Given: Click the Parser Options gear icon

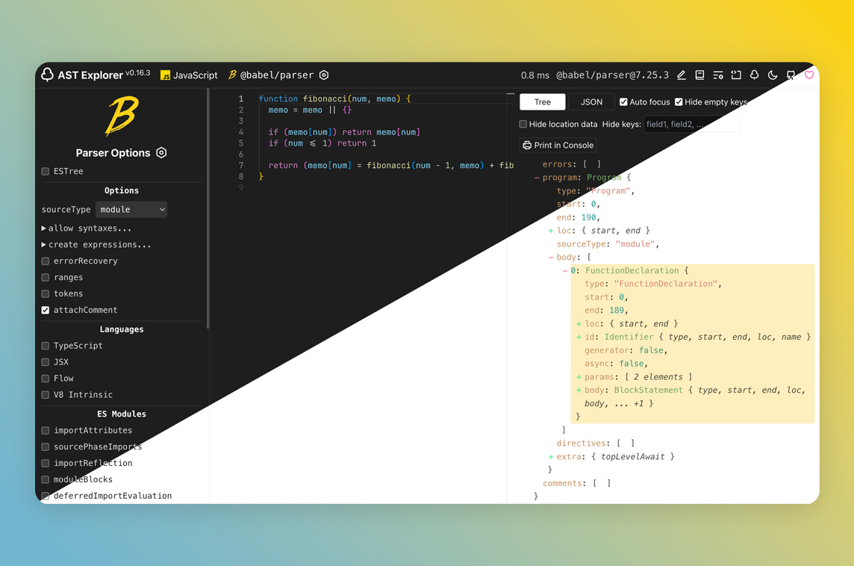Looking at the screenshot, I should tap(161, 153).
